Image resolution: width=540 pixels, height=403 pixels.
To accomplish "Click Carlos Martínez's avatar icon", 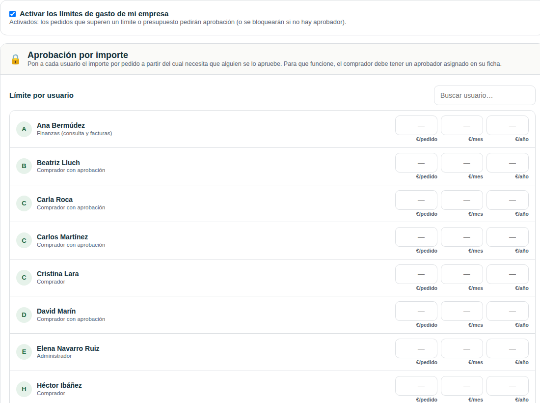I will coord(24,241).
